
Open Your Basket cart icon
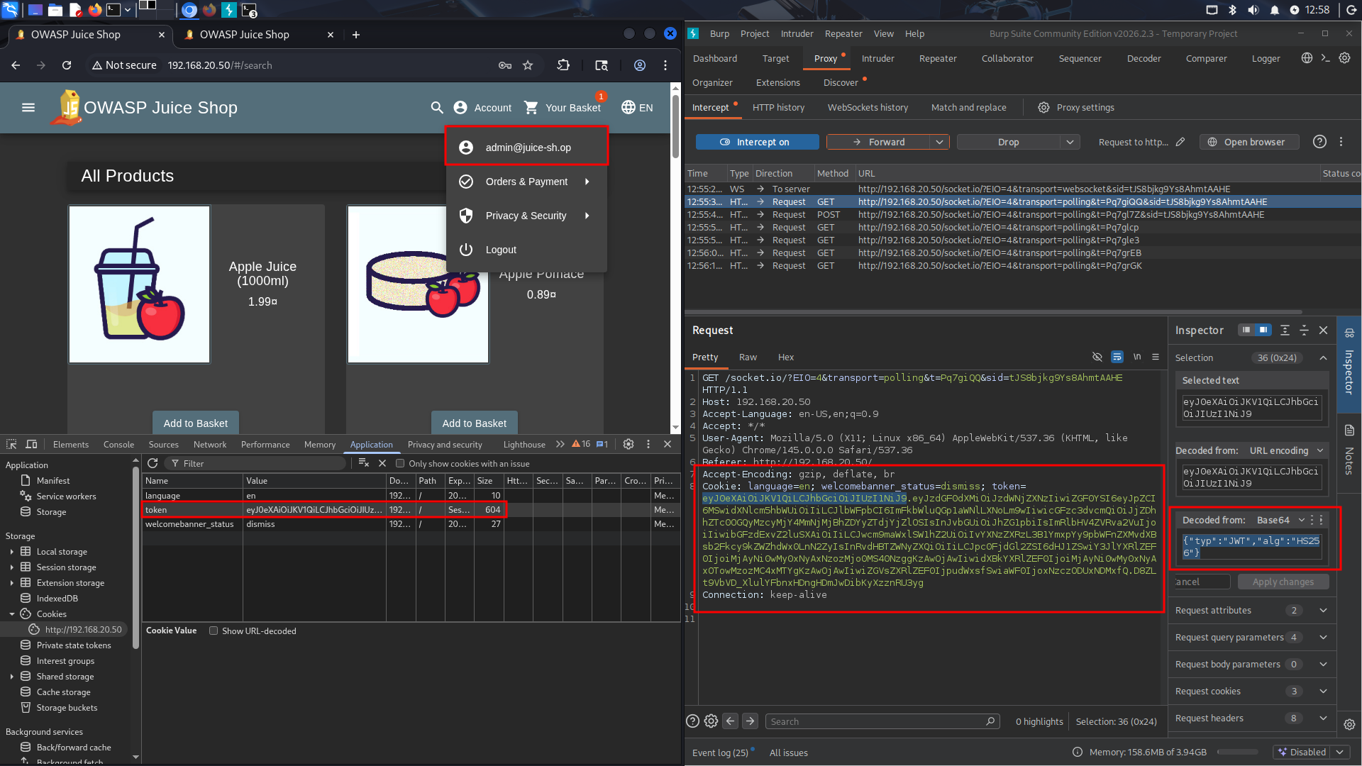pos(531,108)
